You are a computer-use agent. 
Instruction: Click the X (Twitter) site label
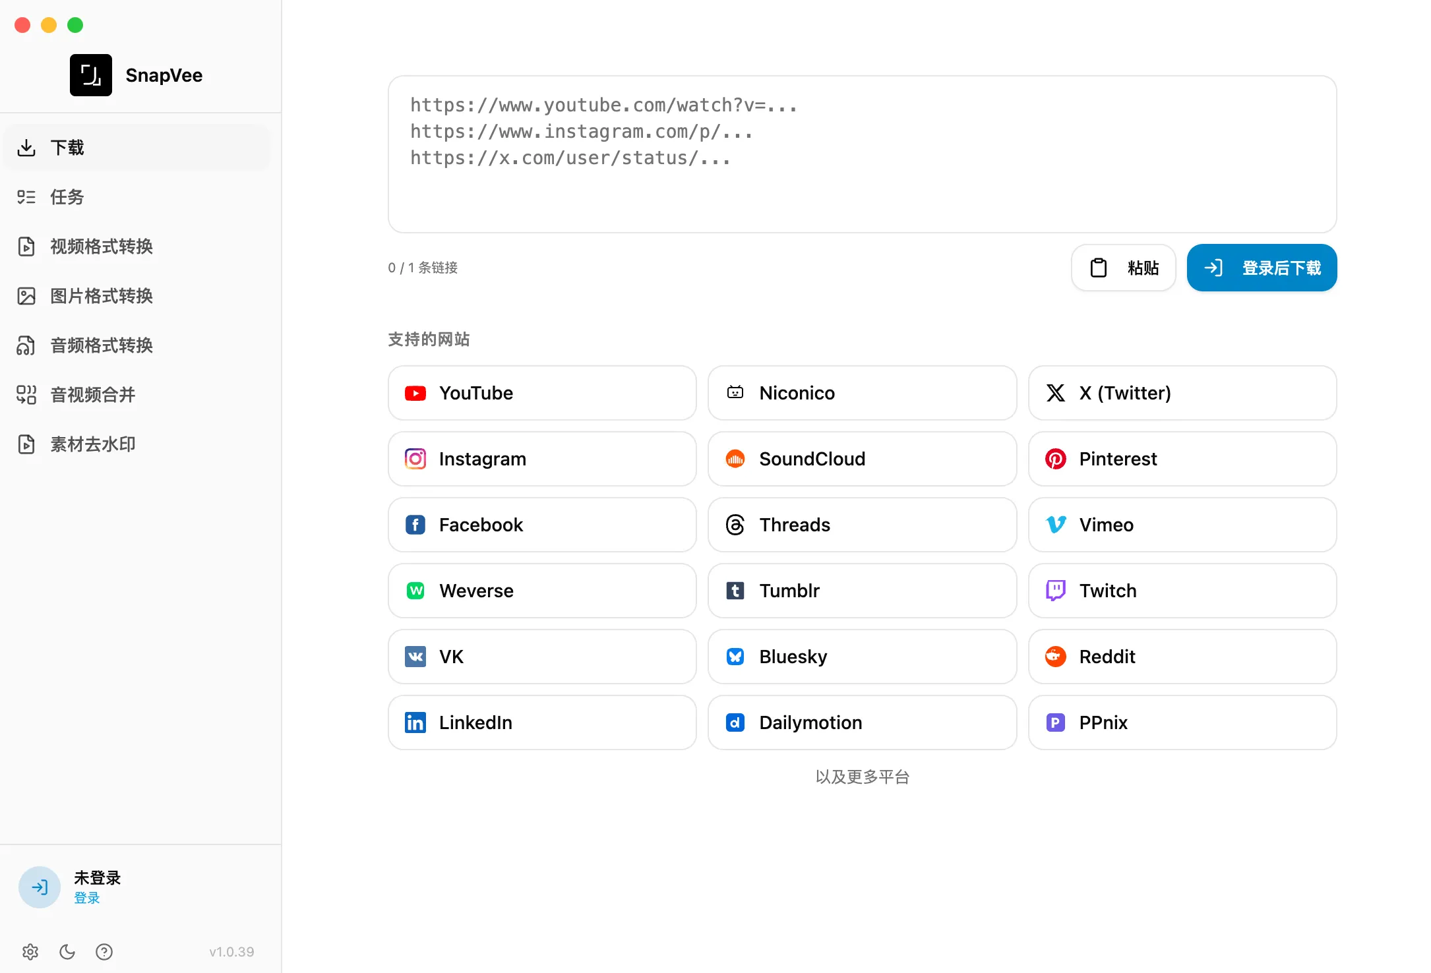tap(1125, 393)
